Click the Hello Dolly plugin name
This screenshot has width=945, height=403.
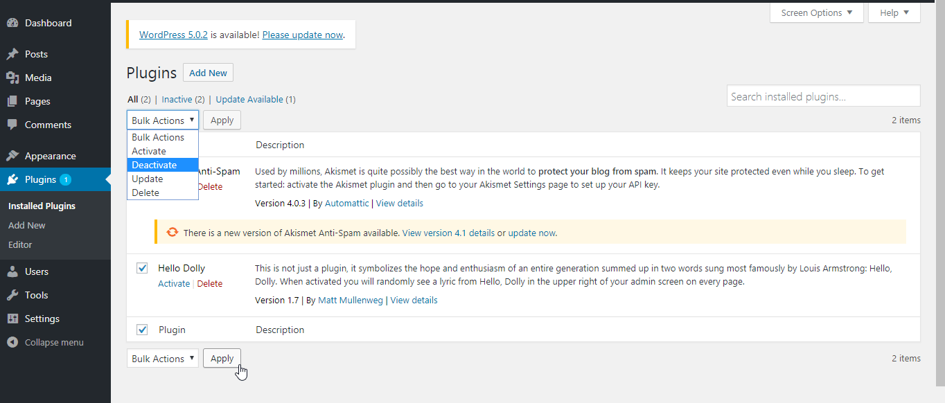point(182,268)
